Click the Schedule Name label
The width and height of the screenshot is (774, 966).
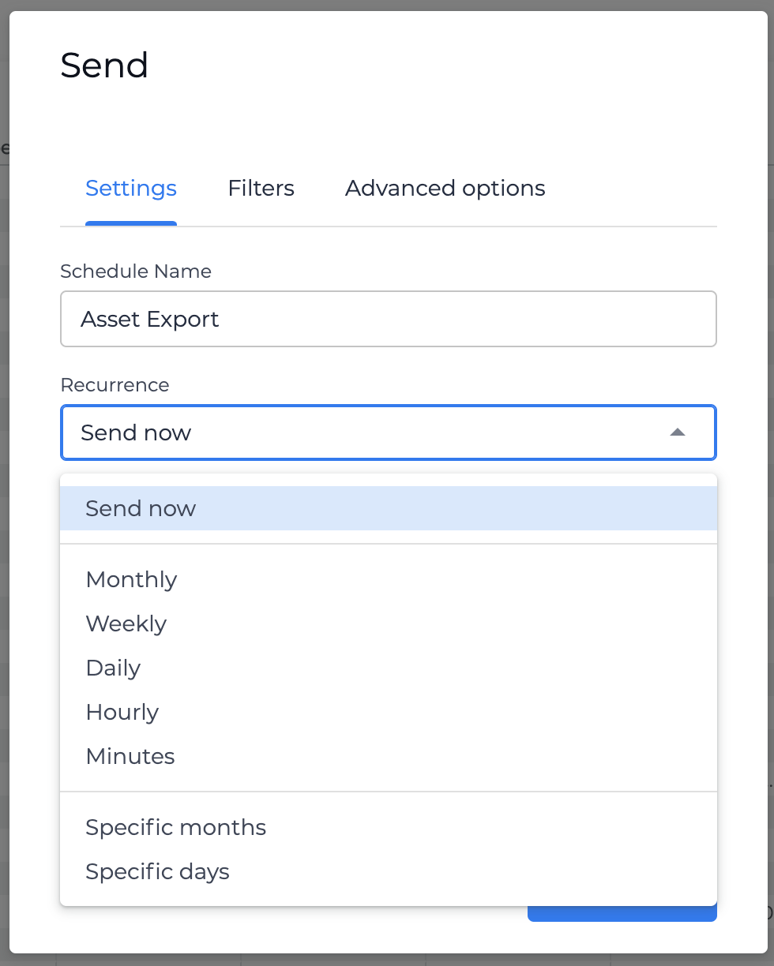[136, 271]
